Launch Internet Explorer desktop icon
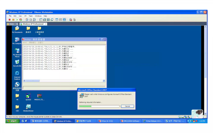The image size is (213, 133). pyautogui.click(x=17, y=75)
